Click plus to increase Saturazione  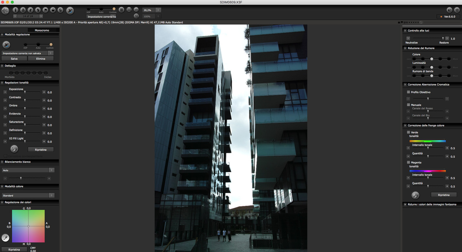(x=44, y=125)
